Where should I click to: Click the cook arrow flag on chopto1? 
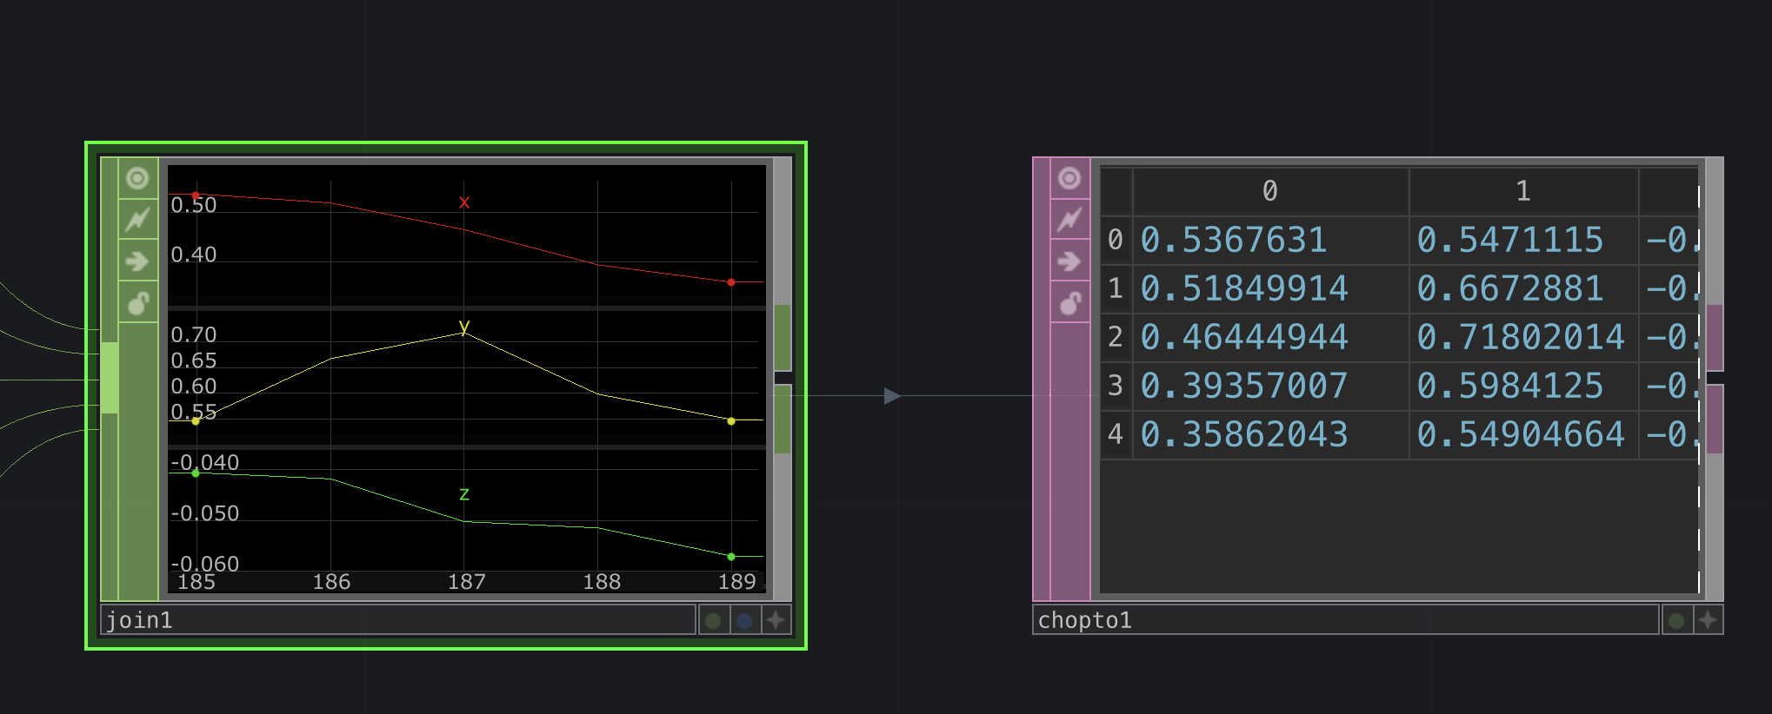1069,261
